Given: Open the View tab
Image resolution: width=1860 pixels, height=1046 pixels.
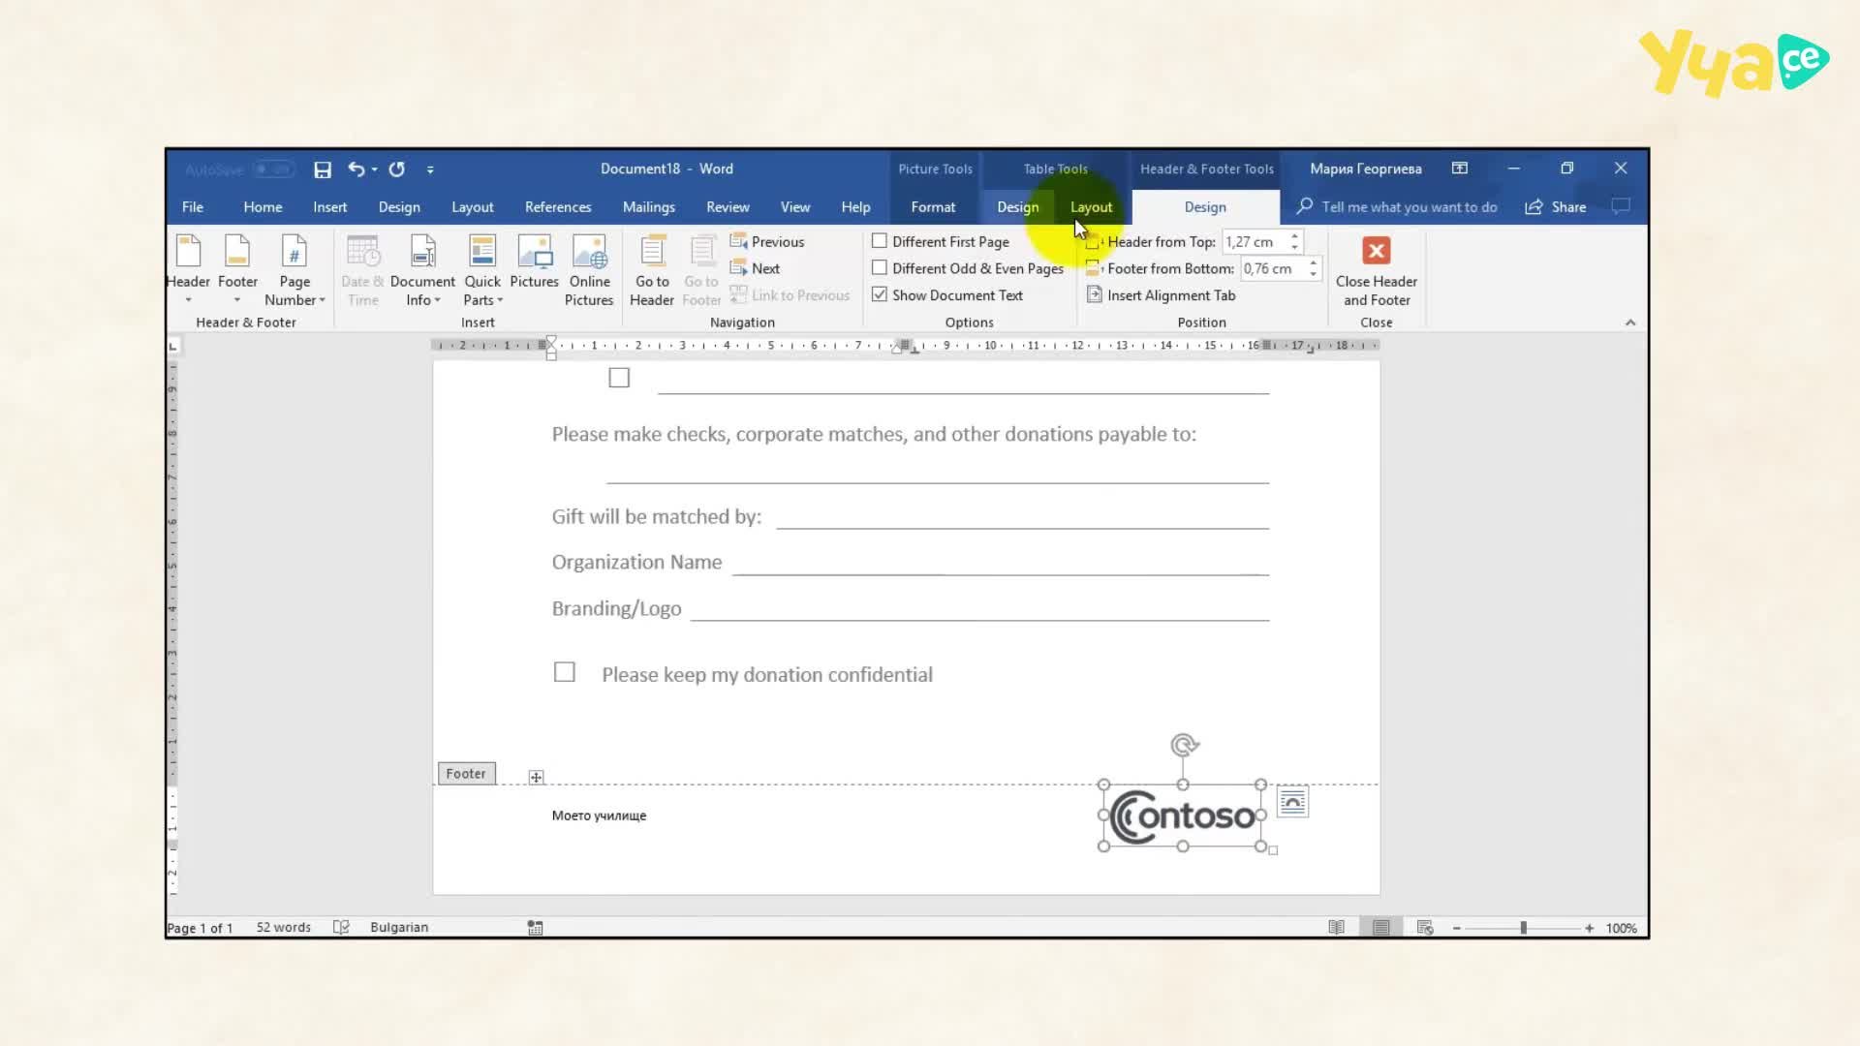Looking at the screenshot, I should 795,207.
